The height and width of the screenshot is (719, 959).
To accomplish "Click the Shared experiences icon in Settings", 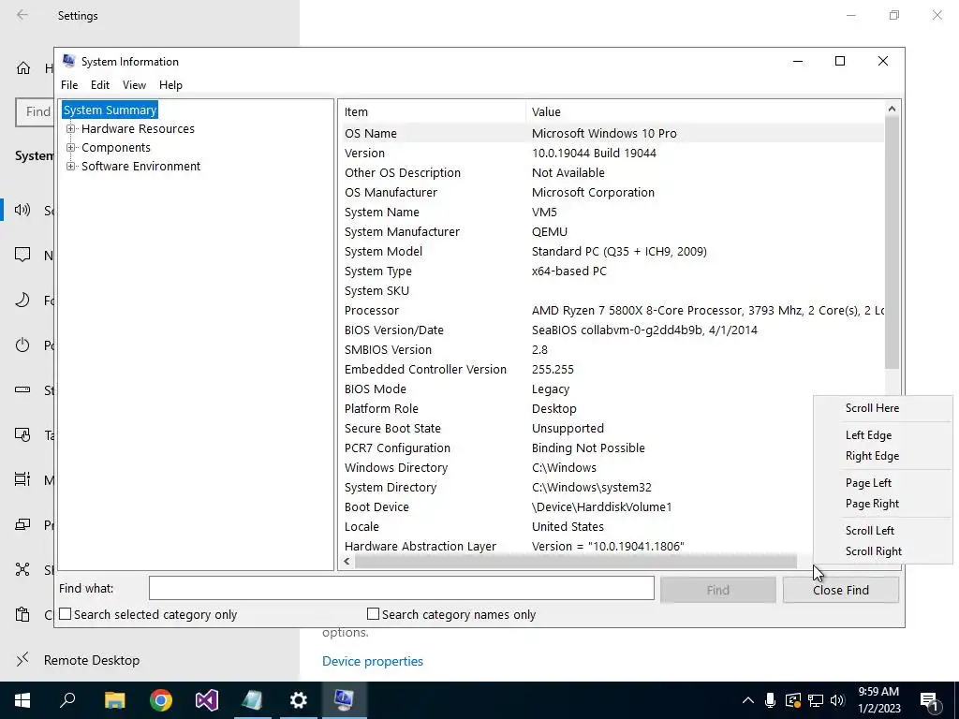I will 22,569.
